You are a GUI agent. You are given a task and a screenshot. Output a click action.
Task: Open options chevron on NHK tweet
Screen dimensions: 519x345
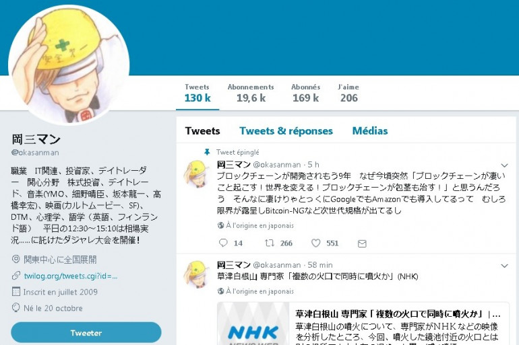[x=504, y=266]
